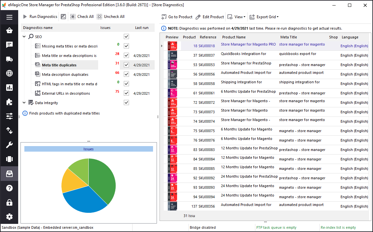Open the settings gear sidebar icon
This screenshot has width=373, height=232.
coord(9,217)
